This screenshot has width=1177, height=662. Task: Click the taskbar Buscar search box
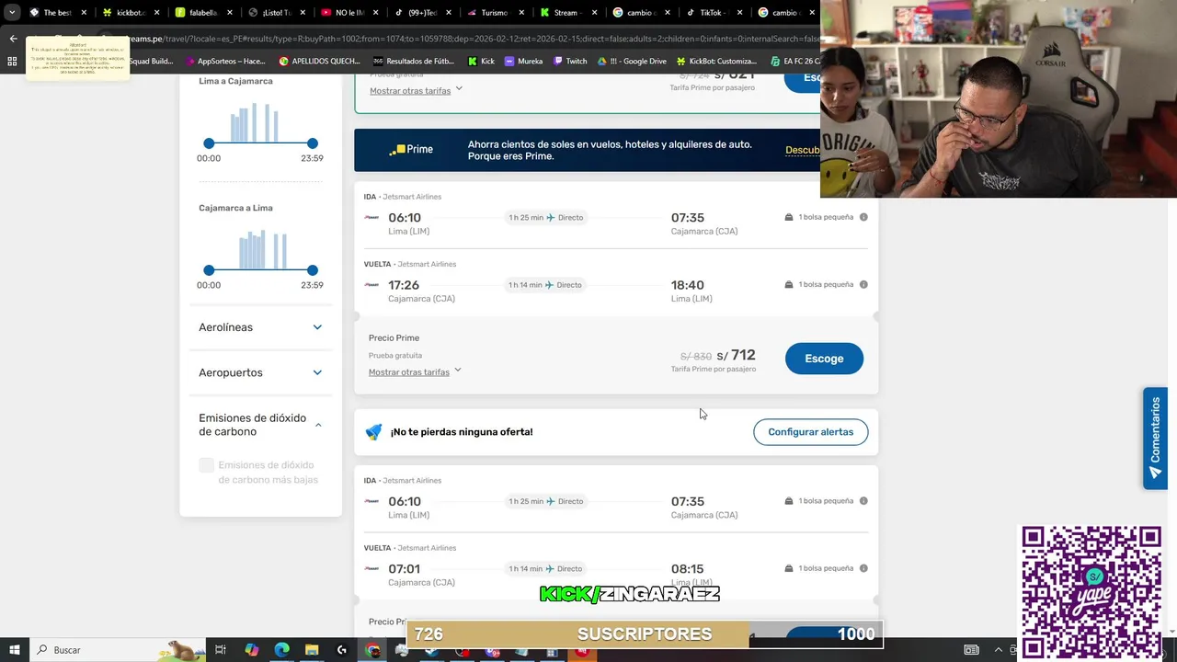pyautogui.click(x=118, y=650)
